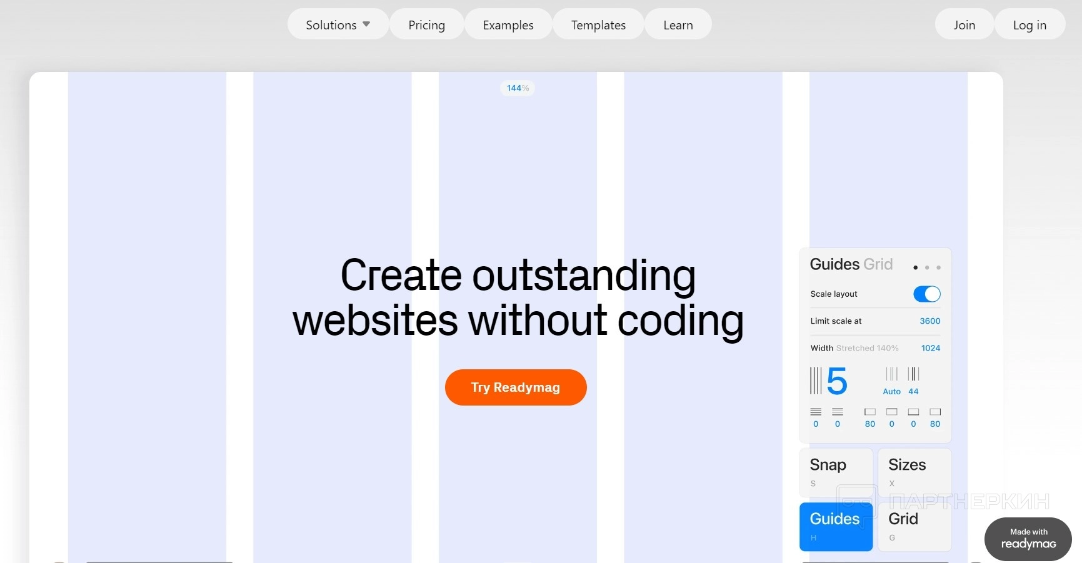The width and height of the screenshot is (1082, 563).
Task: Click the Grid tile with shortcut G
Action: (x=914, y=527)
